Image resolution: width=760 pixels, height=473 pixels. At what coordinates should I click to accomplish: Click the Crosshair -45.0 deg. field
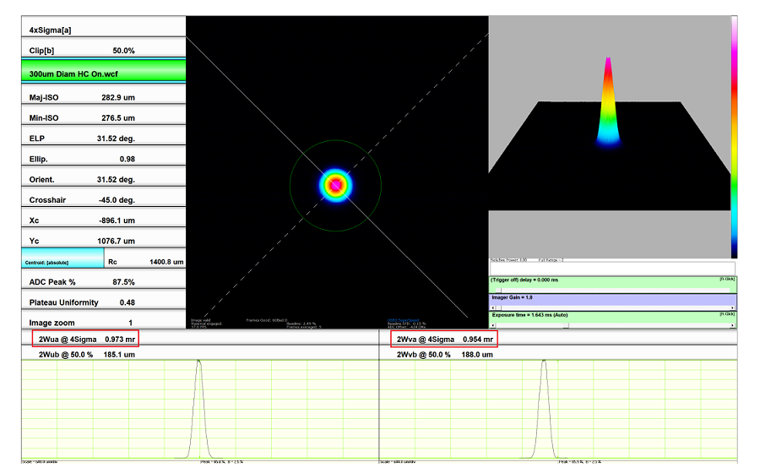click(x=102, y=200)
